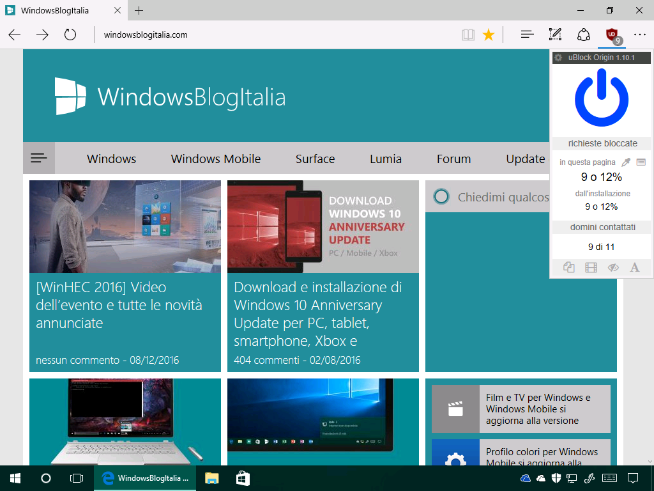Click the richieste bloccate header
This screenshot has height=491, width=654.
[x=602, y=143]
